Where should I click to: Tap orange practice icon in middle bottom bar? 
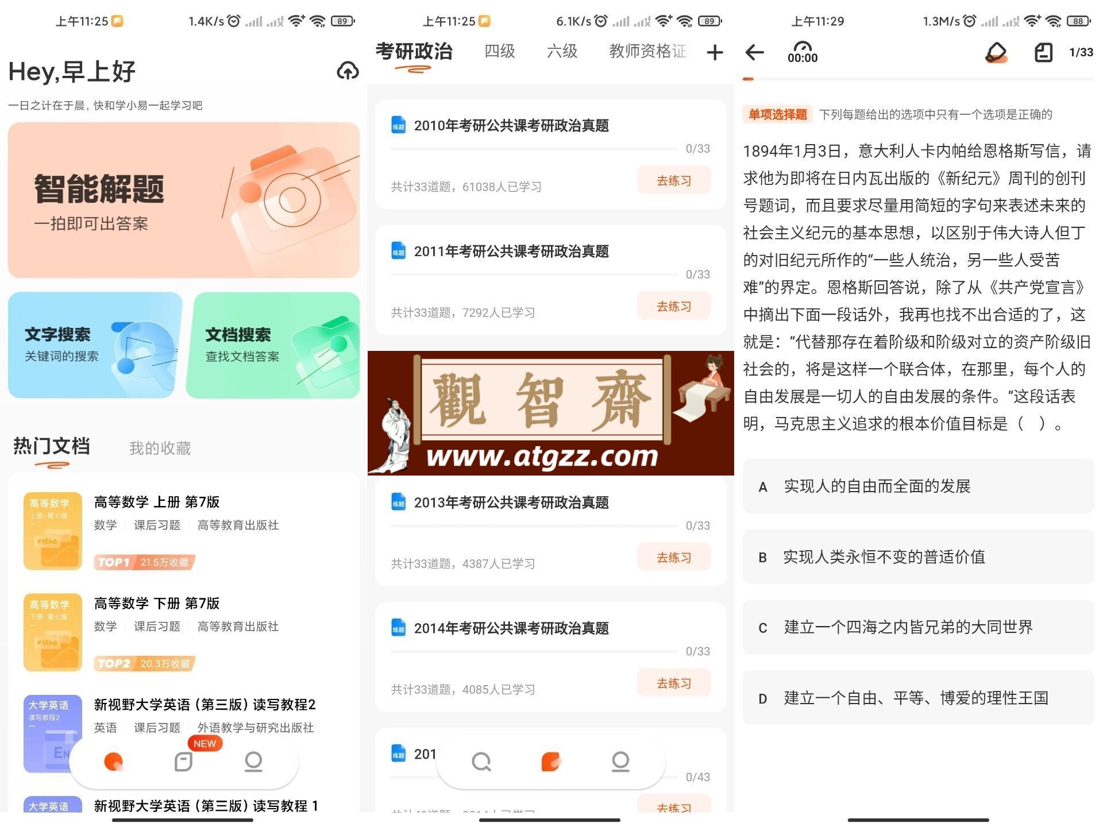point(551,762)
